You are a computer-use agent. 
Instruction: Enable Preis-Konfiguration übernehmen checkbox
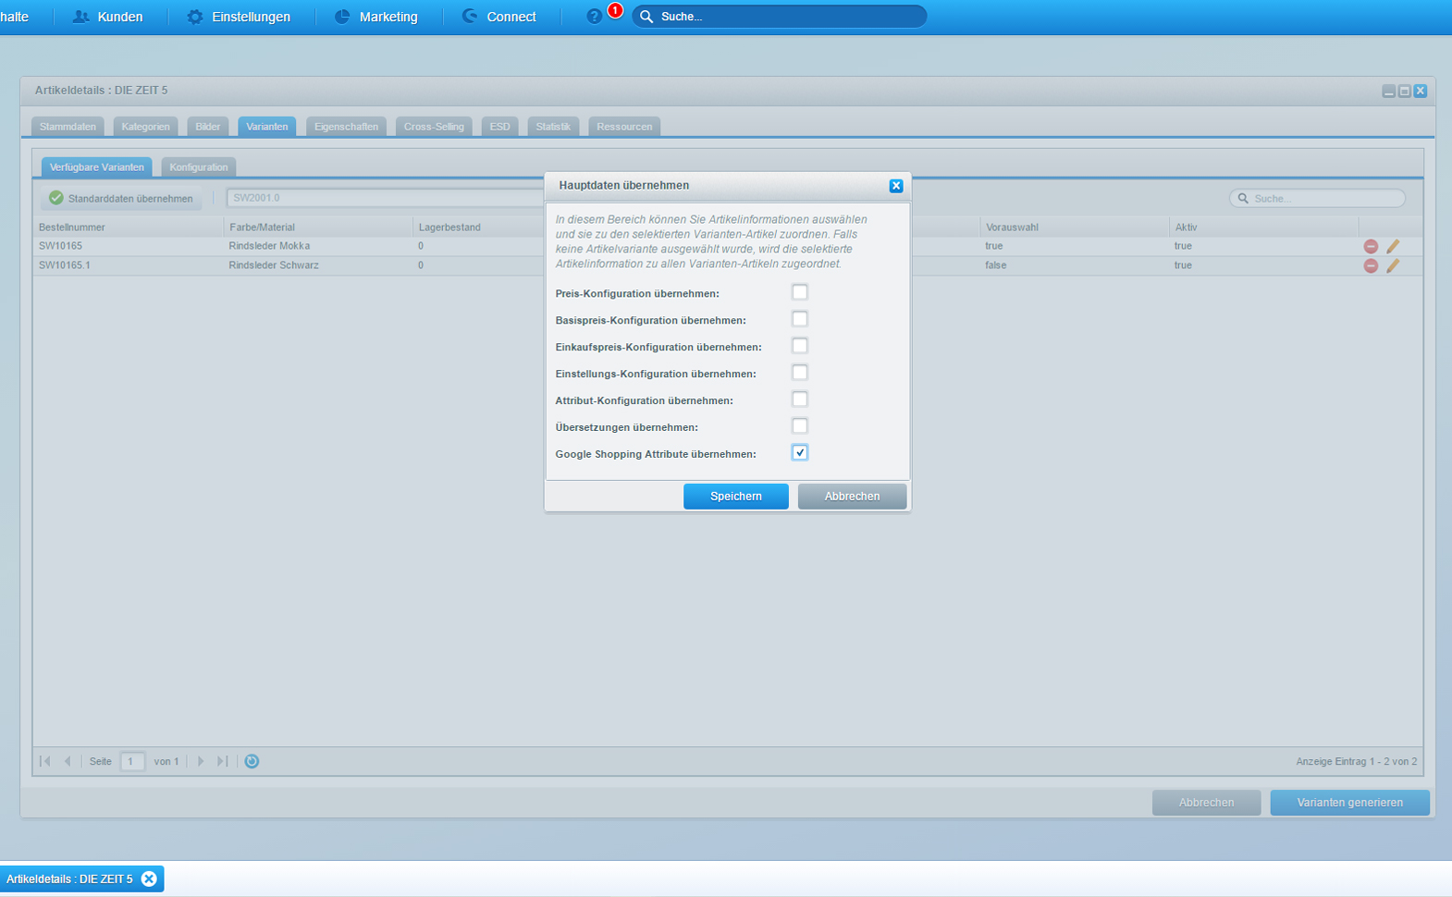[799, 292]
